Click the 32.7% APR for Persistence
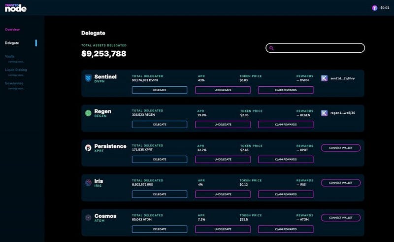This screenshot has height=242, width=394. [x=202, y=150]
